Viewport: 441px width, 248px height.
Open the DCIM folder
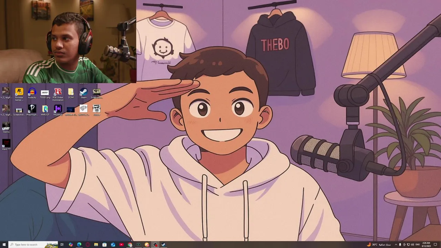tap(71, 93)
